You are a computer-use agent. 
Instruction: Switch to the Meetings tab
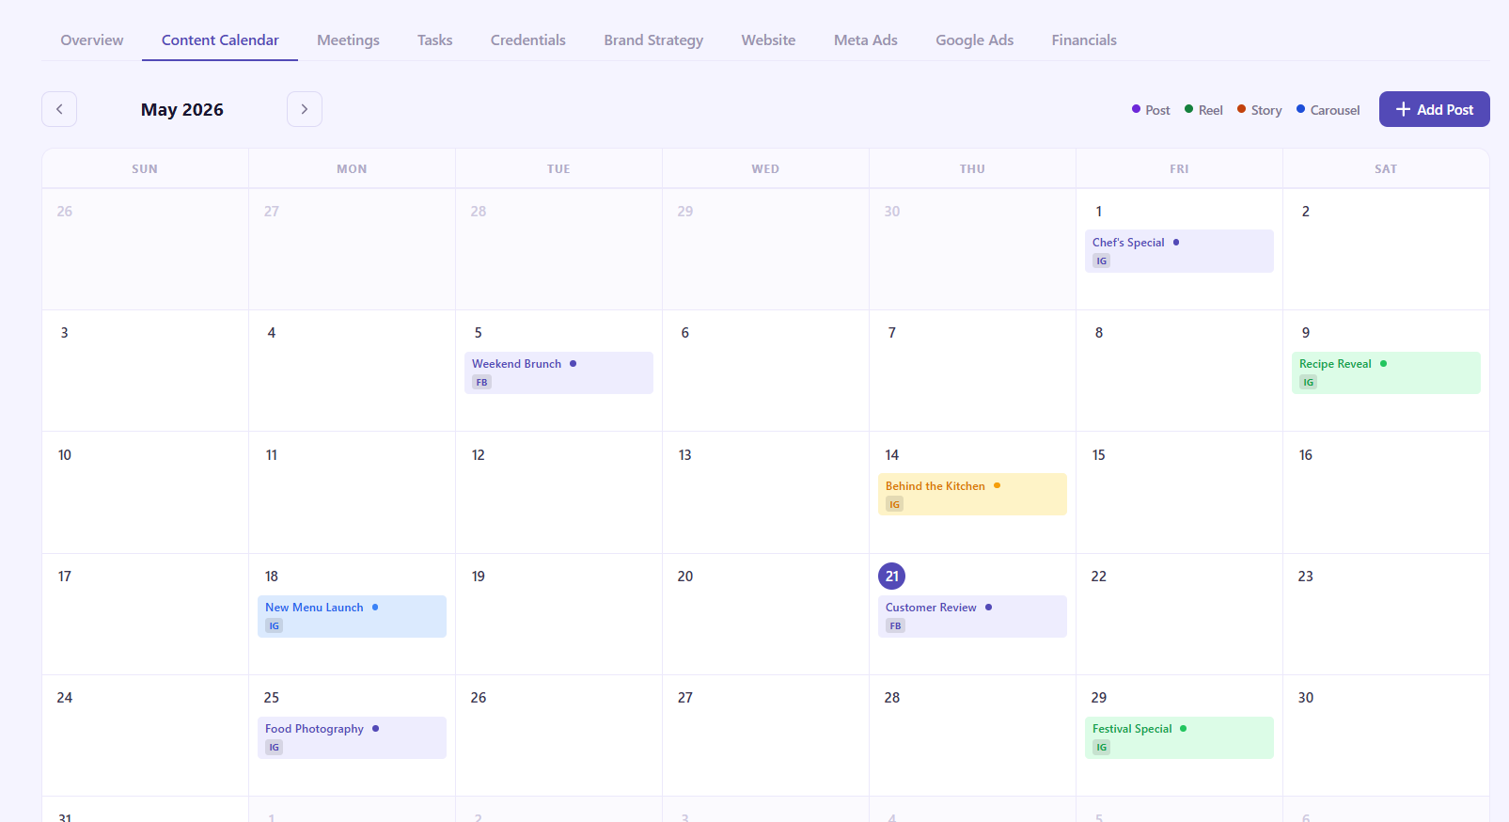pyautogui.click(x=348, y=40)
